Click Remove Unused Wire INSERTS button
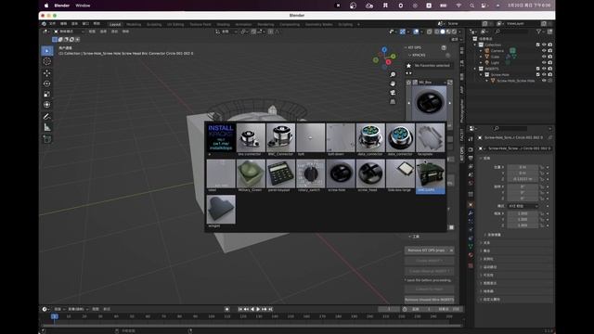This screenshot has height=334, width=594. click(x=429, y=300)
